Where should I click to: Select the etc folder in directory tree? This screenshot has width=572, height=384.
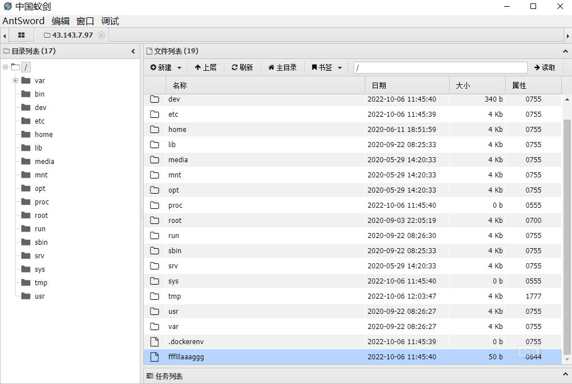pyautogui.click(x=39, y=121)
